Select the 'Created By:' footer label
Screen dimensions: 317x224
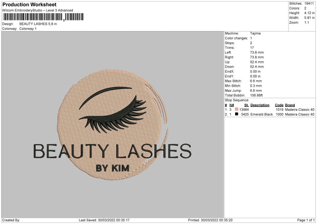pyautogui.click(x=11, y=220)
